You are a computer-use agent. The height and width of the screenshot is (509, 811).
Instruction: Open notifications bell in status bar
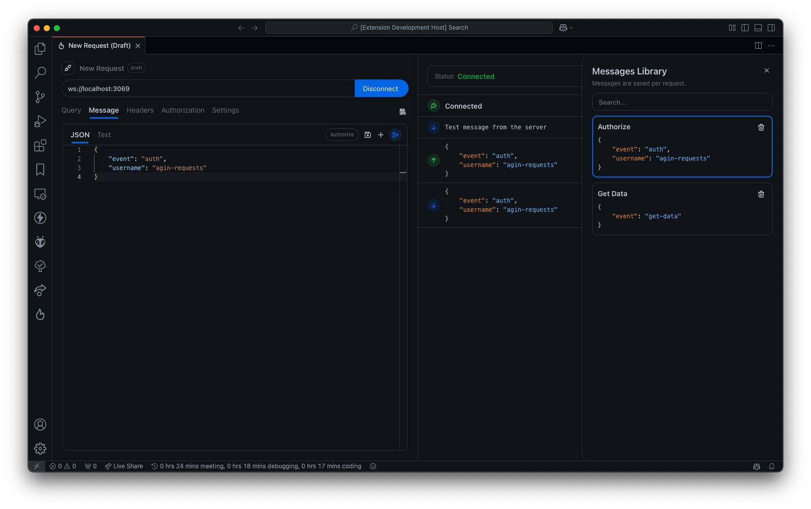point(772,466)
